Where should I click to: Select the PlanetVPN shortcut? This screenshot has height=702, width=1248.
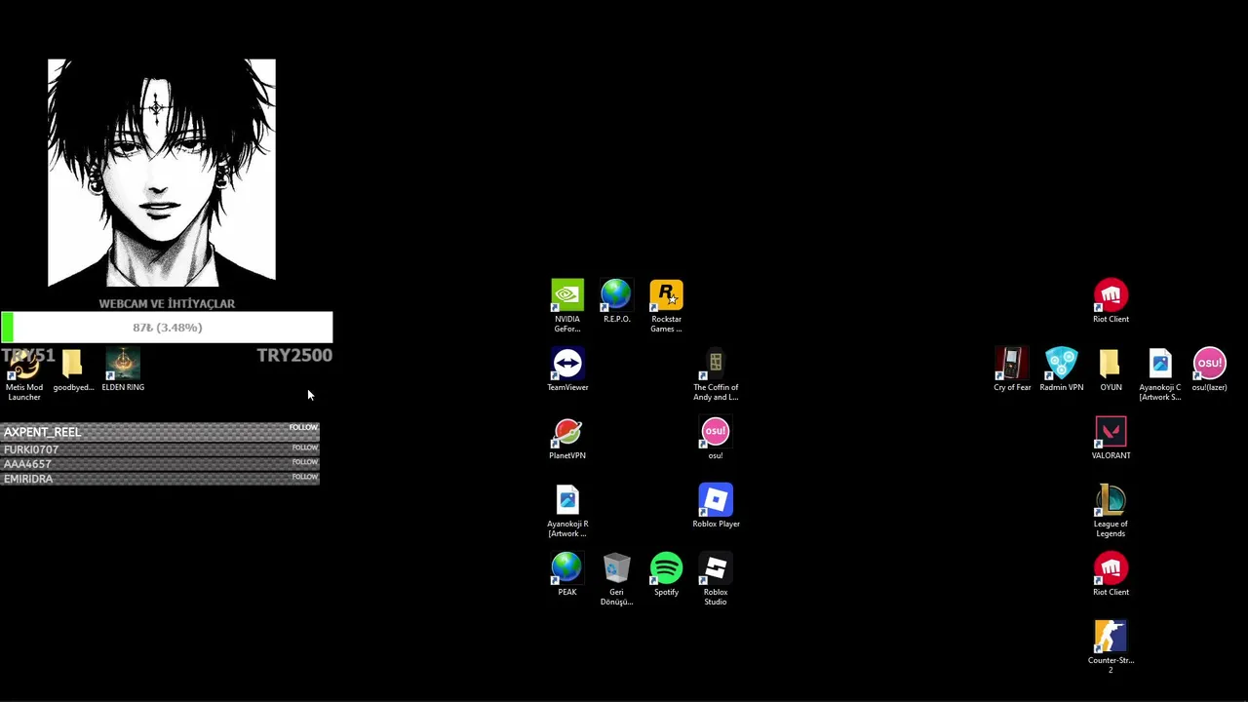(567, 432)
